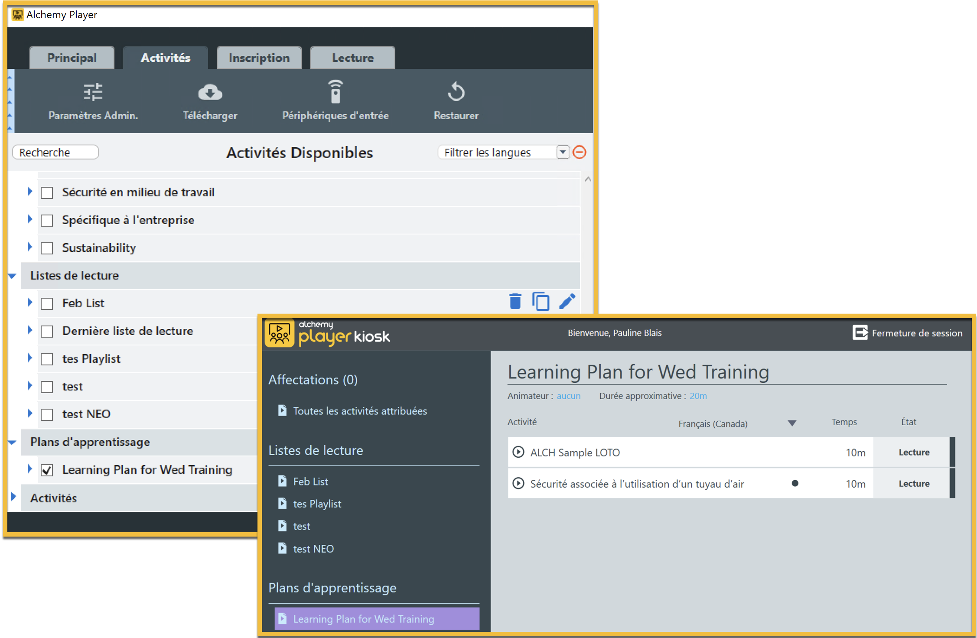
Task: Click document icon beside kiosk test
Action: (282, 526)
